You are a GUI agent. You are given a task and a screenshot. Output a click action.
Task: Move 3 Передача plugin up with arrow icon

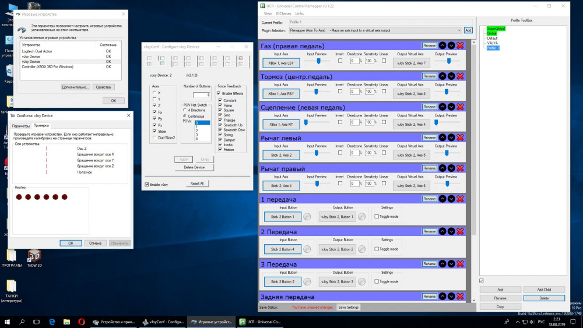click(442, 264)
